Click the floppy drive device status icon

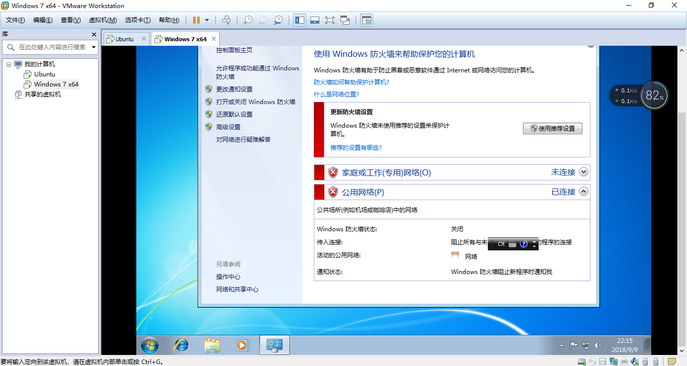pos(603,361)
